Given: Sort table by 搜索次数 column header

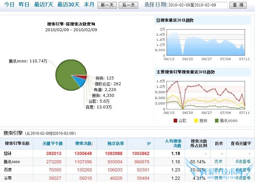Looking at the screenshot, I should 84,143.
